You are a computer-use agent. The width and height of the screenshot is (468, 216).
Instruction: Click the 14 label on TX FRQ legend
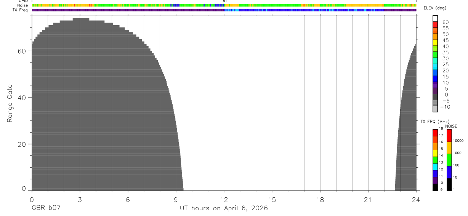(441, 155)
